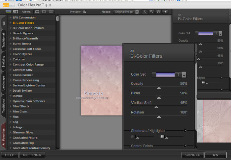Click the Blend slider handle
Viewport: 231px width, 160px height.
(159, 98)
